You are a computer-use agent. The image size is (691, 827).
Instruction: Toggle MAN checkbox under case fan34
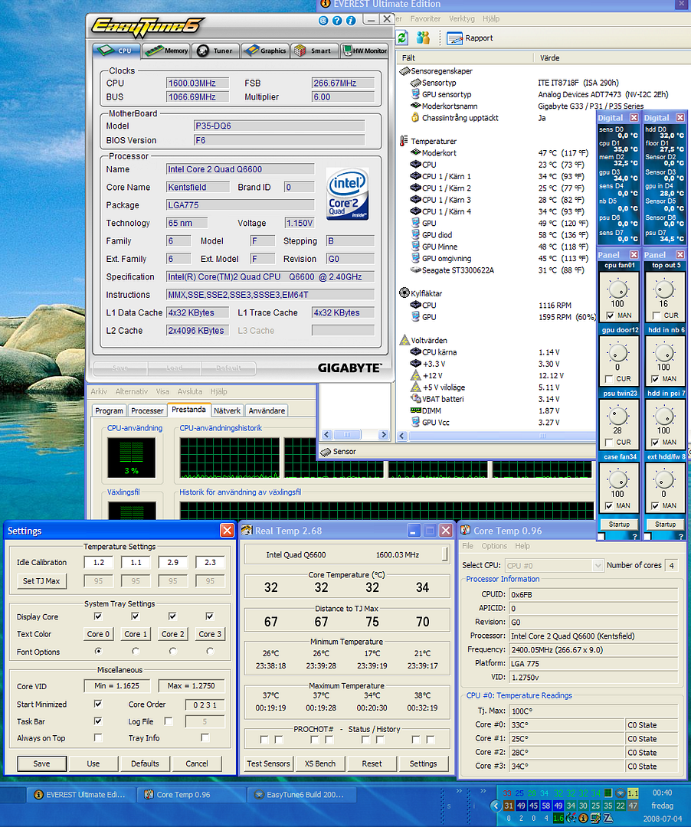609,505
